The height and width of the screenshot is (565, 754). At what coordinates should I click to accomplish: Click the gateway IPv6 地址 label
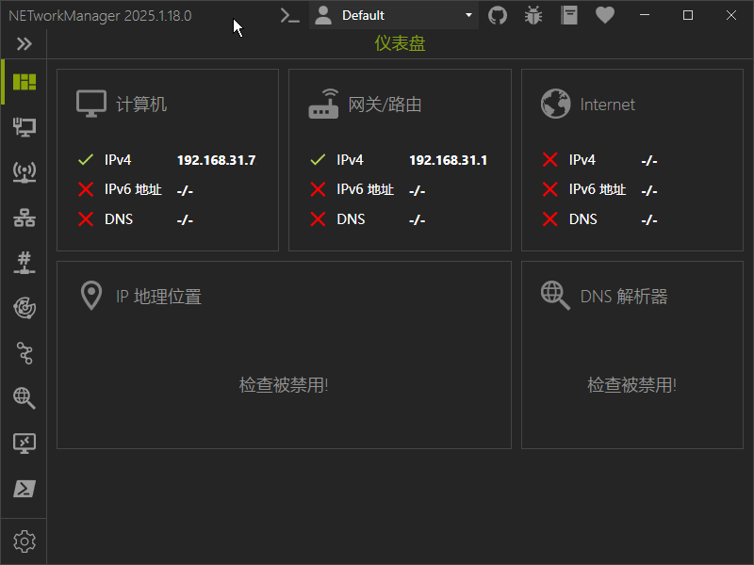[366, 189]
